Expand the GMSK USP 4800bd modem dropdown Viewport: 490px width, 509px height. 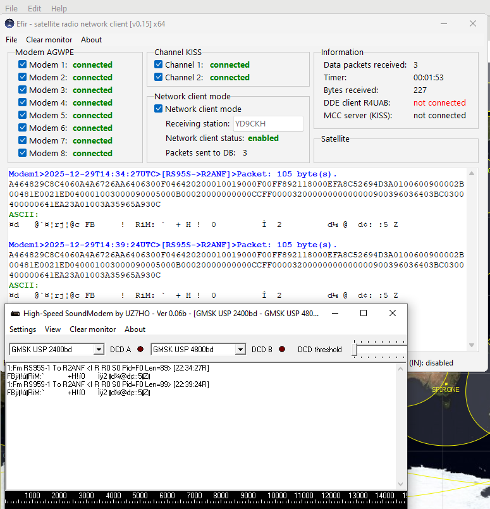click(240, 350)
